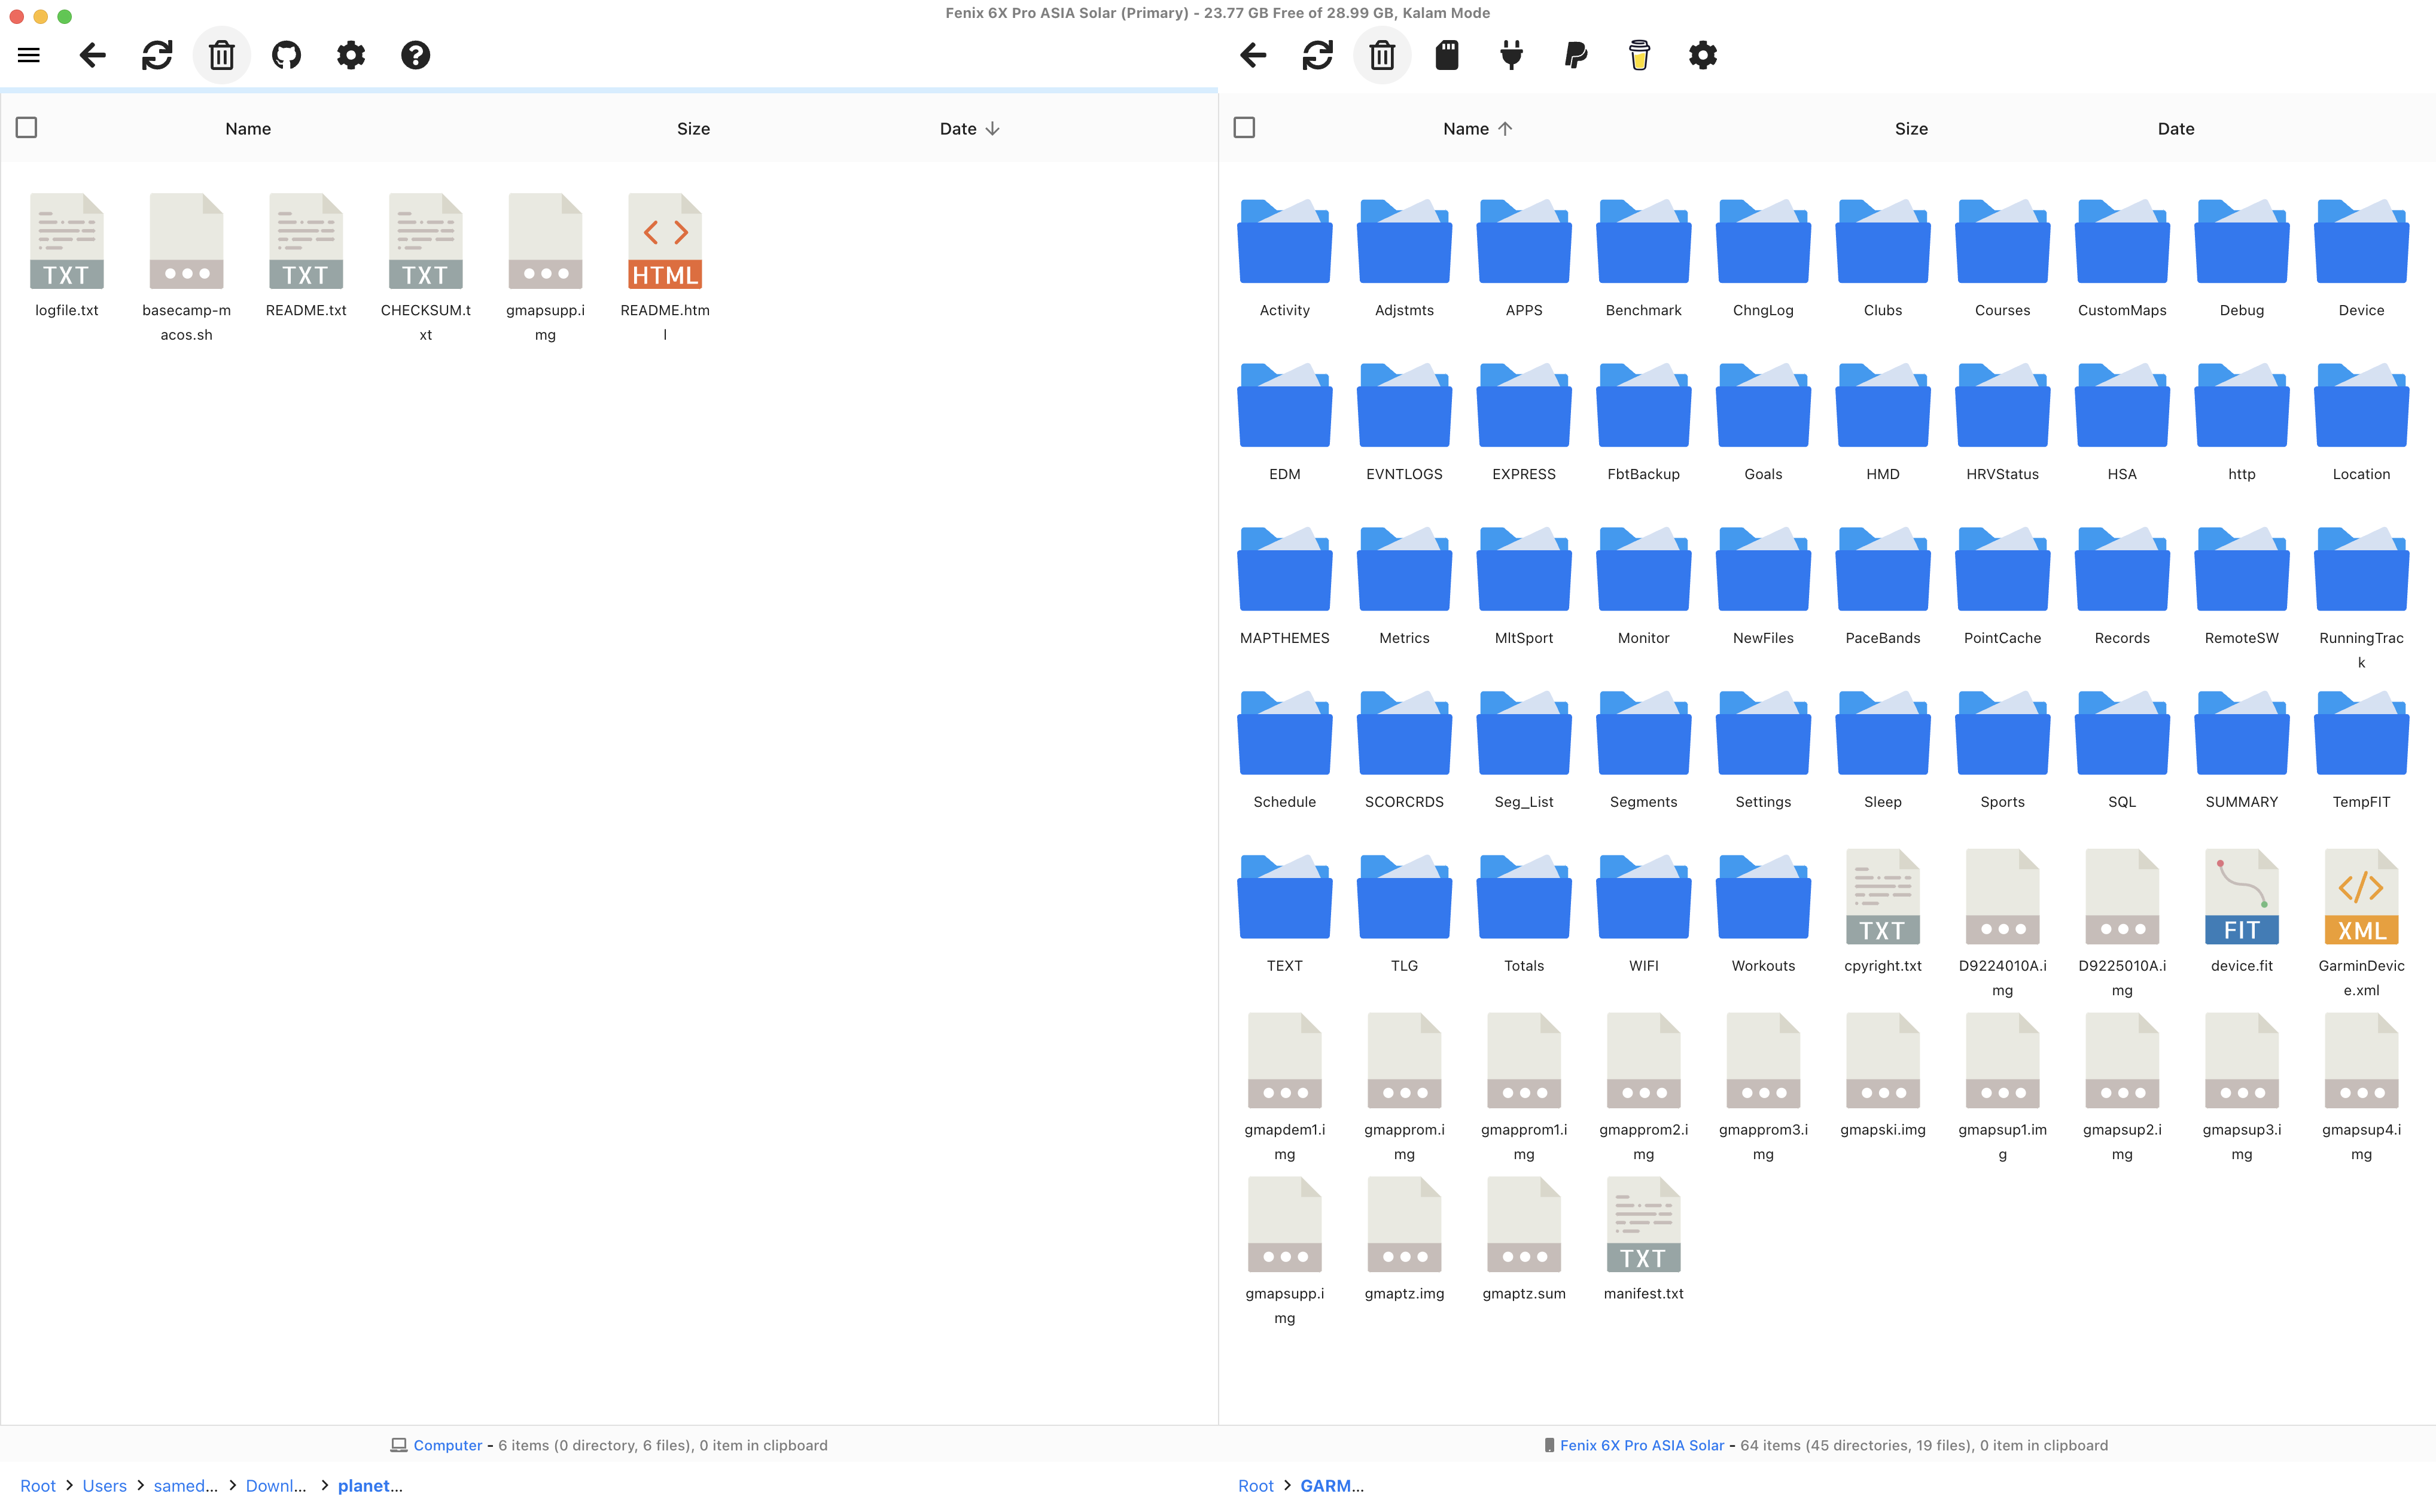
Task: Toggle Name column sort direction in right pane
Action: (1477, 128)
